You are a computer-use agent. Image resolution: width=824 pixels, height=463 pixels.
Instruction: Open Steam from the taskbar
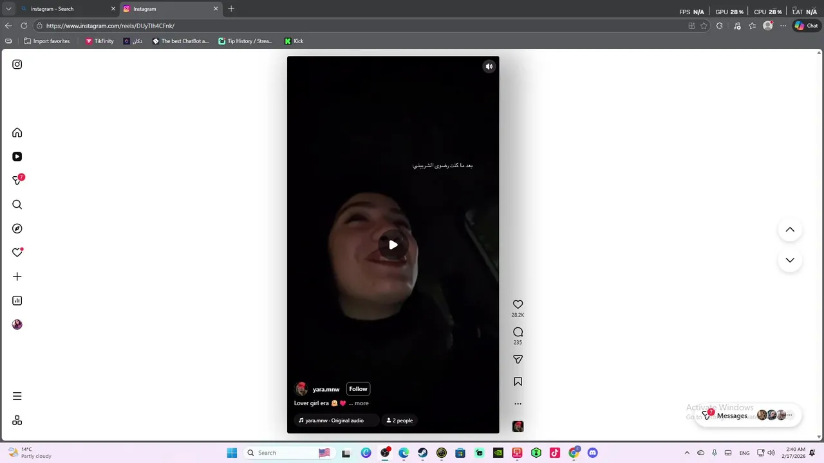(x=422, y=453)
